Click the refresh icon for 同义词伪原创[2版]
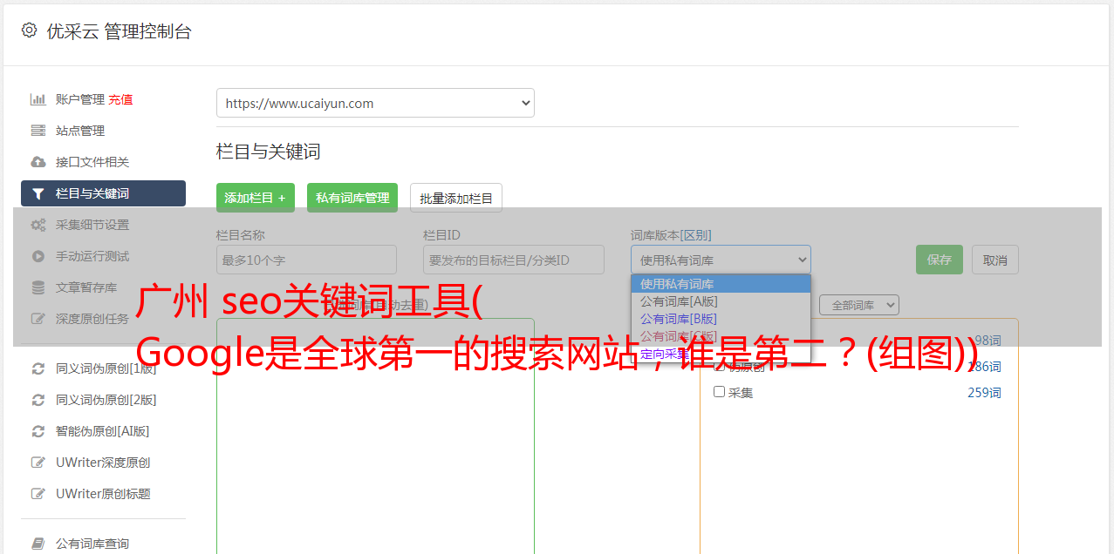This screenshot has width=1114, height=554. tap(38, 400)
